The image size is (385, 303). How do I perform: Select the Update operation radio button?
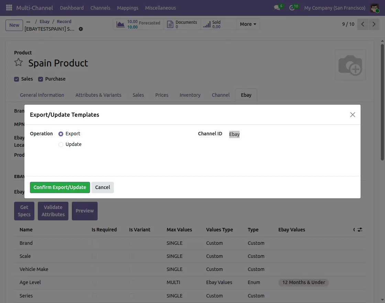click(x=60, y=145)
